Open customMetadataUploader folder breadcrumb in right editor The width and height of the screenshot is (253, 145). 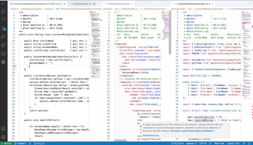[x=209, y=9]
